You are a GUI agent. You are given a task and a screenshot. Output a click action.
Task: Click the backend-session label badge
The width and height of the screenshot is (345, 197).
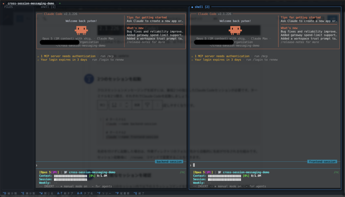[169, 162]
